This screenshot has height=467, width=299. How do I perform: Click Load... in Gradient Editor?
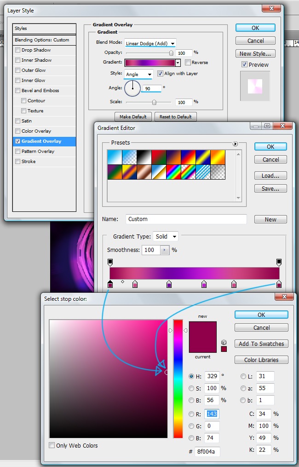[x=270, y=176]
